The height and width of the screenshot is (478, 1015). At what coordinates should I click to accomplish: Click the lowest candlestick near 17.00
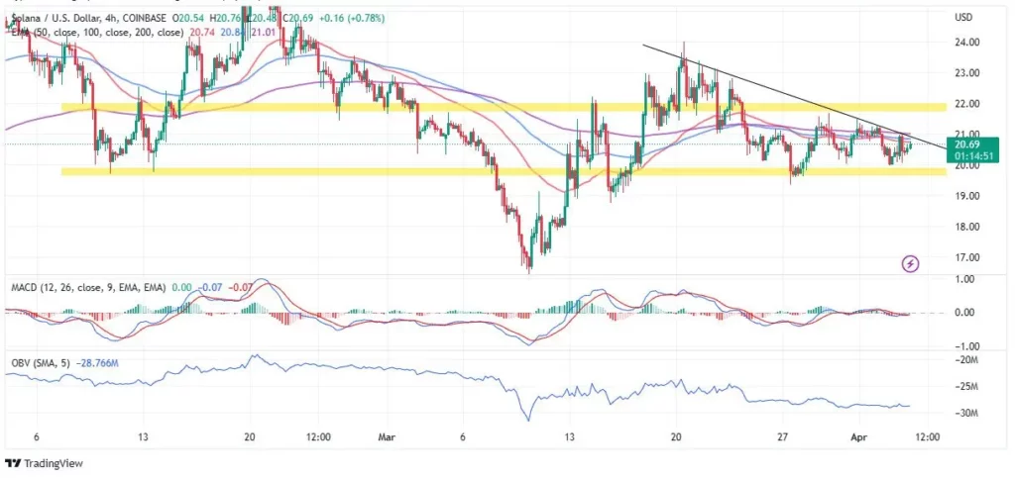click(529, 263)
